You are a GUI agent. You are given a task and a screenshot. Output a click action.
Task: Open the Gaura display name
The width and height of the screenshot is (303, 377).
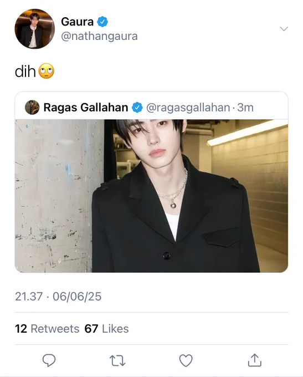(77, 22)
